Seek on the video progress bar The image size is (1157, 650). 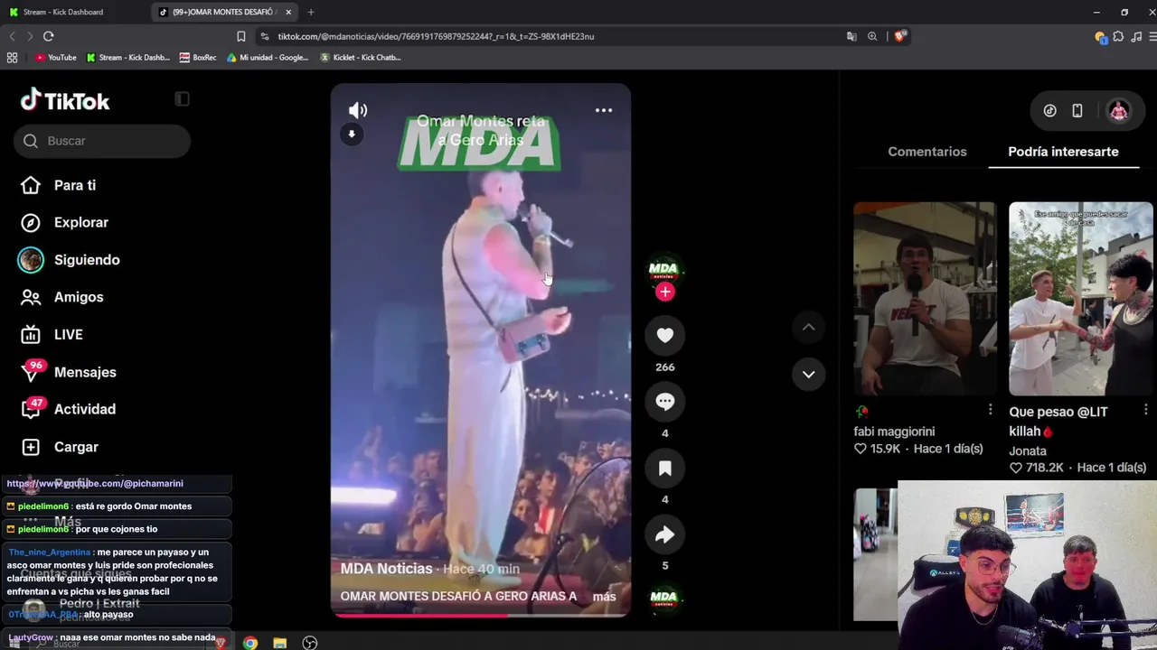click(x=480, y=616)
